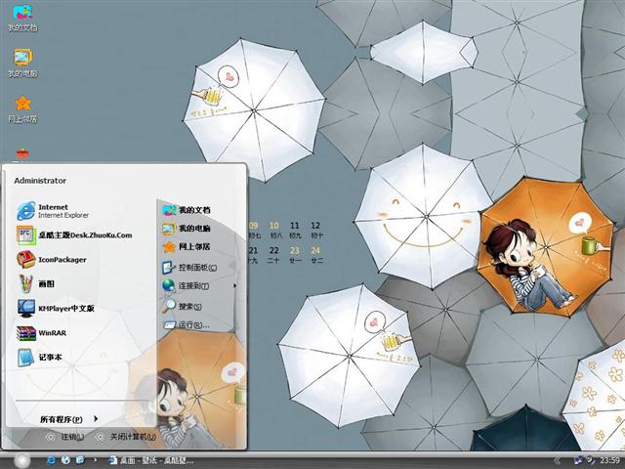Open 控制面板 from the start menu
The width and height of the screenshot is (625, 469).
pyautogui.click(x=196, y=267)
